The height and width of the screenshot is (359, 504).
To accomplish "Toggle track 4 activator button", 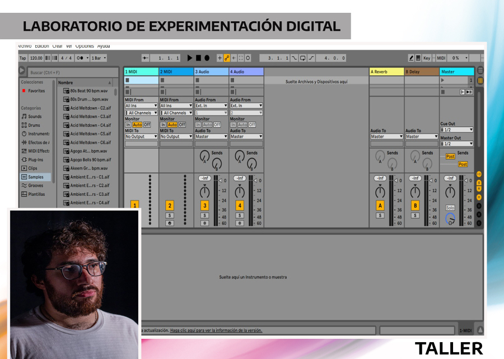I will click(x=240, y=205).
